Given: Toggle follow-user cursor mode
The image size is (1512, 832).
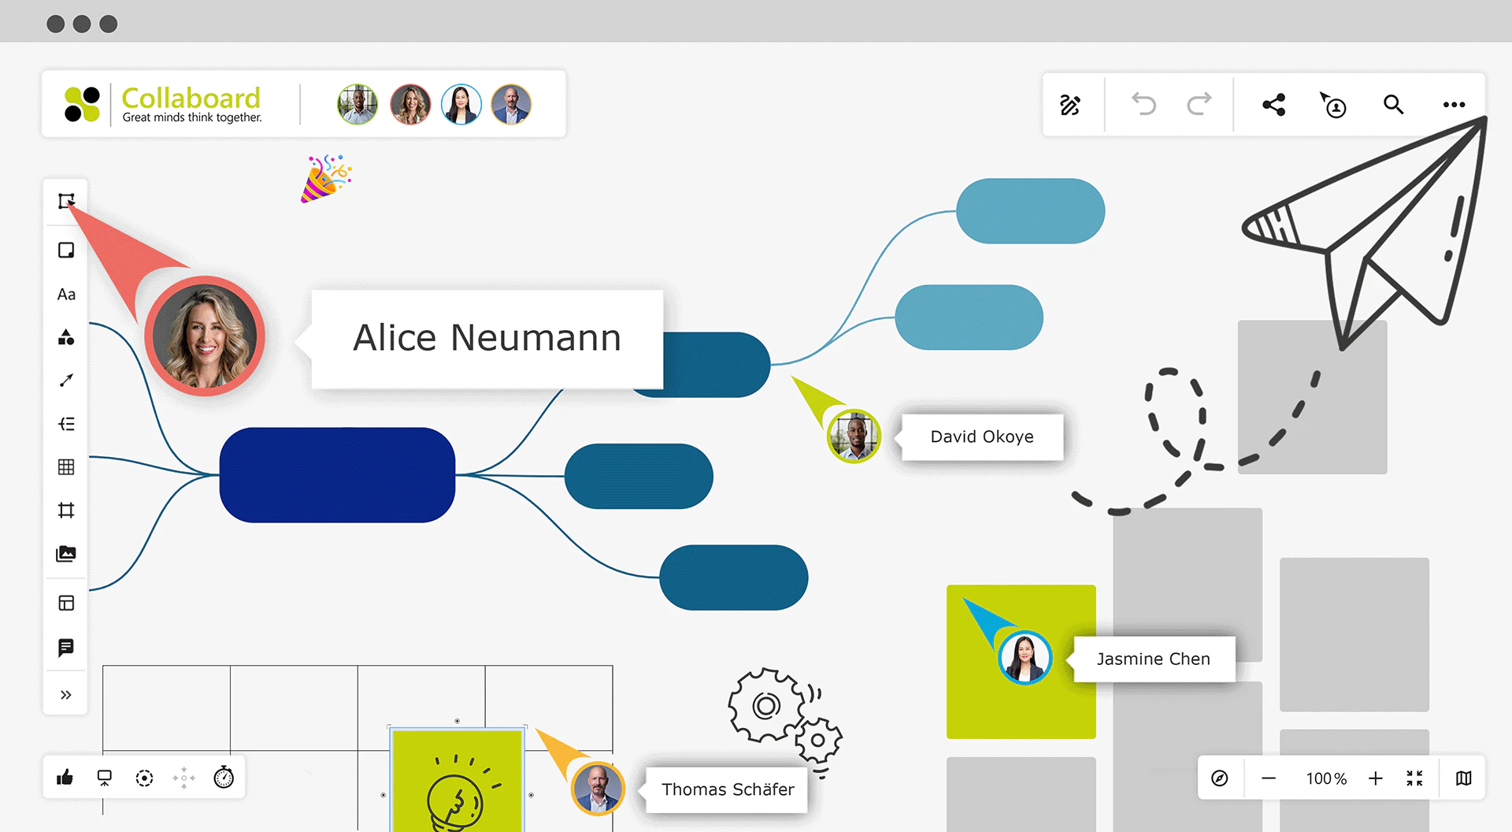Looking at the screenshot, I should point(1333,105).
